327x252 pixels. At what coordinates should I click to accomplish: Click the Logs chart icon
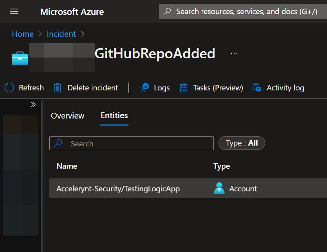click(144, 88)
